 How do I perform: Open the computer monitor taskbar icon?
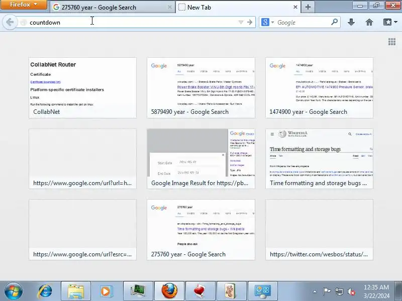(138, 291)
